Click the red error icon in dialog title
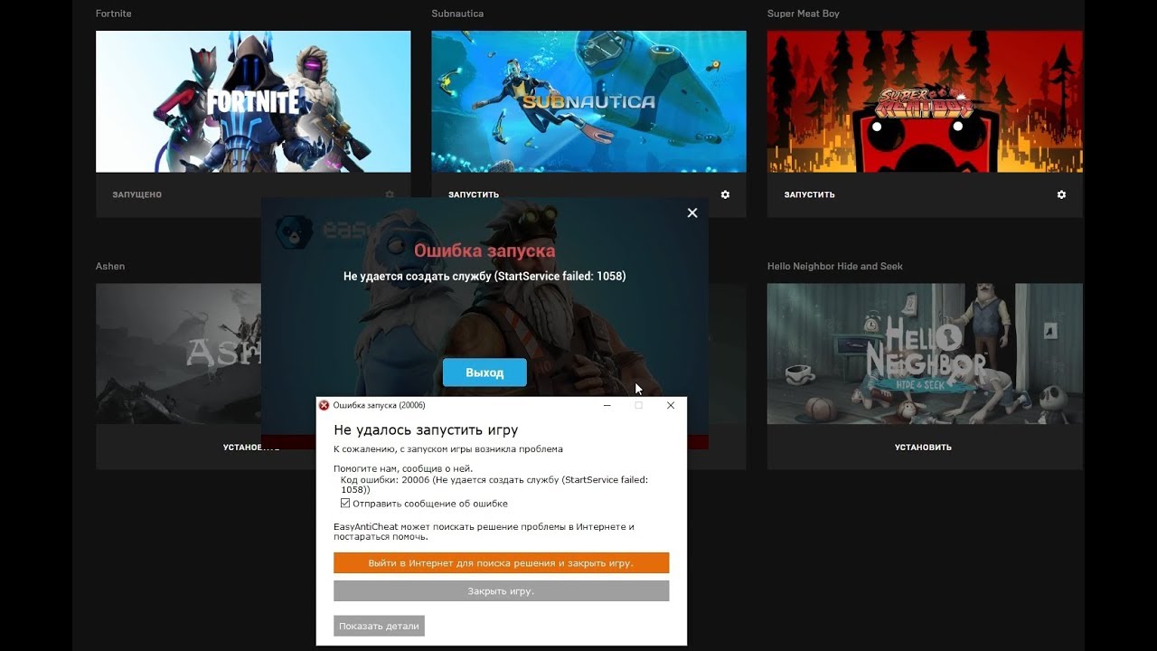Screen dimensions: 1157x651 coord(325,405)
